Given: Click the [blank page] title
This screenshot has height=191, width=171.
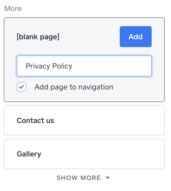Looking at the screenshot, I should [x=38, y=37].
